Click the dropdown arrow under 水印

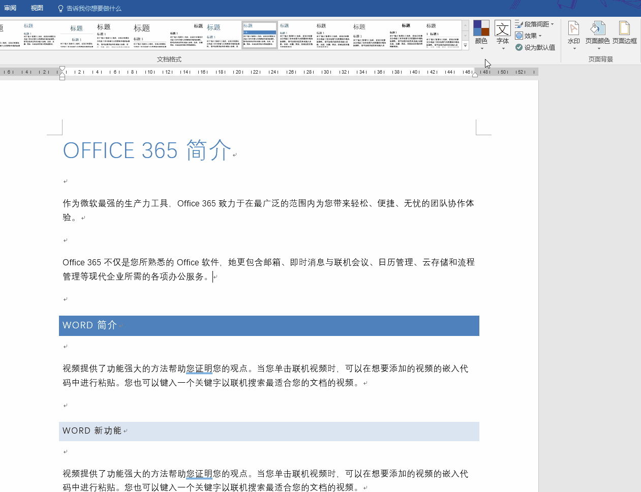[x=574, y=49]
